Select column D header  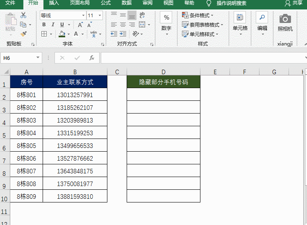click(164, 72)
